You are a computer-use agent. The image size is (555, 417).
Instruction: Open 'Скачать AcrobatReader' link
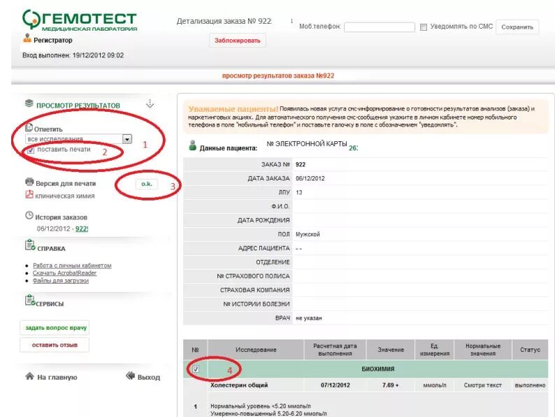[x=64, y=273]
